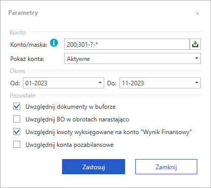Click the Zamknij button
This screenshot has width=211, height=188.
click(x=166, y=167)
